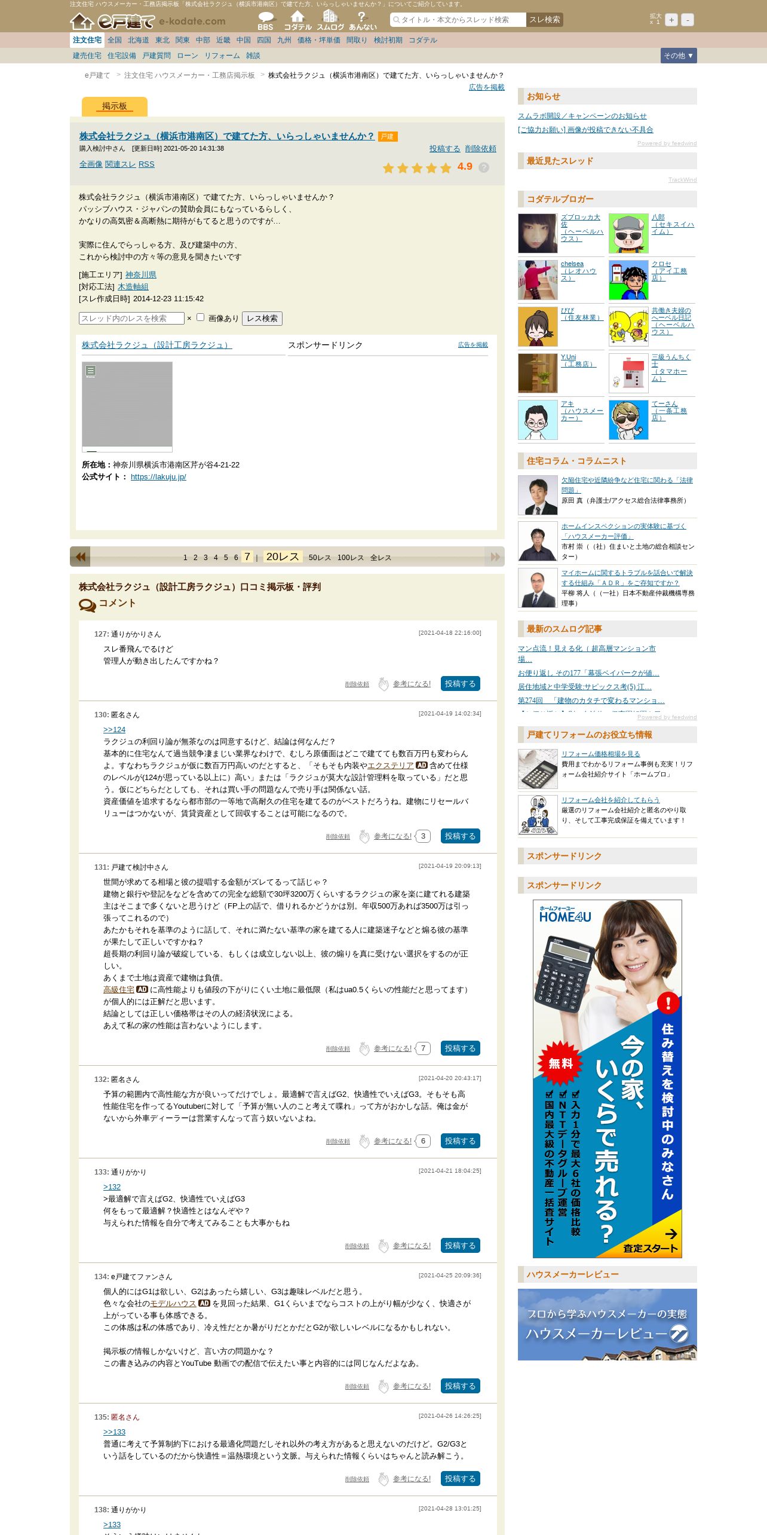The height and width of the screenshot is (1535, 767).
Task: Open the RSS feed link
Action: 146,164
